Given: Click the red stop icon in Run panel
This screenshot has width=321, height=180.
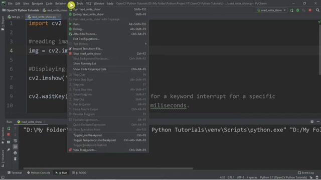Looking at the screenshot, I should click(x=9, y=134).
